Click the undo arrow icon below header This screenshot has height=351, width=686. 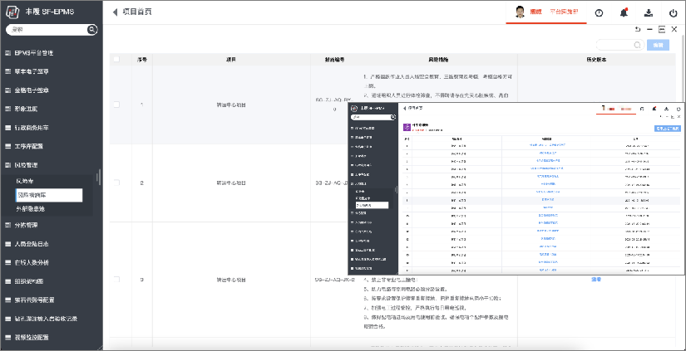tap(637, 29)
